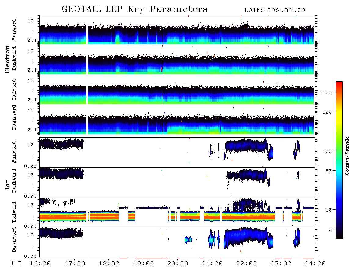Click the '24:00' time axis label
The width and height of the screenshot is (349, 269).
315,263
